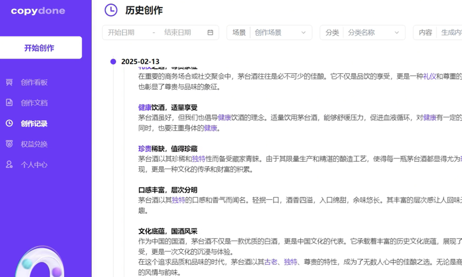The image size is (462, 277).
Task: Click the mascot graphic at sidebar bottom
Action: (39, 262)
